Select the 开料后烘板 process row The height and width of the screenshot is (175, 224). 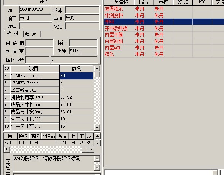click(164, 28)
